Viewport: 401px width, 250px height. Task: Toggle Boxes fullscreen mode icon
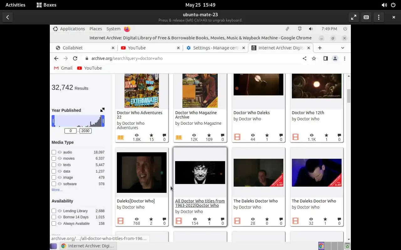[x=354, y=17]
